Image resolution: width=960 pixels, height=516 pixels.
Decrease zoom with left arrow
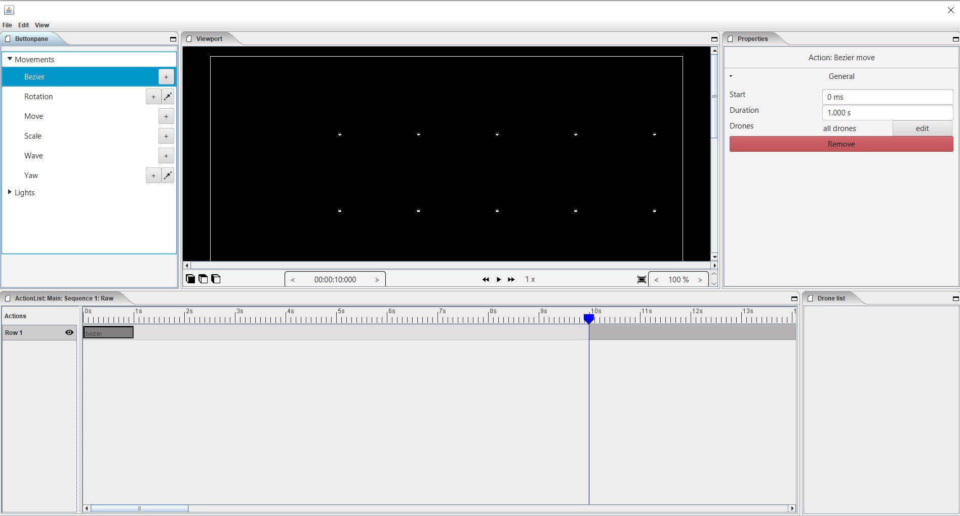pos(656,280)
